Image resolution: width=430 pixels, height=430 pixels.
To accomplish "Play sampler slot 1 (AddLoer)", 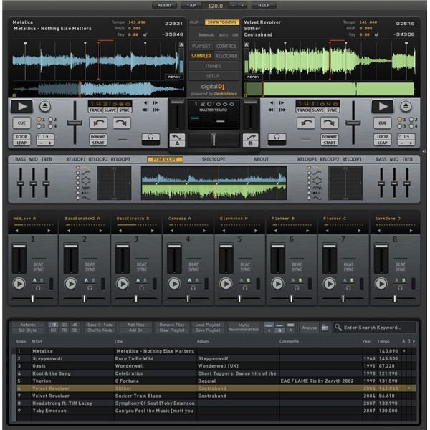I will point(19,284).
